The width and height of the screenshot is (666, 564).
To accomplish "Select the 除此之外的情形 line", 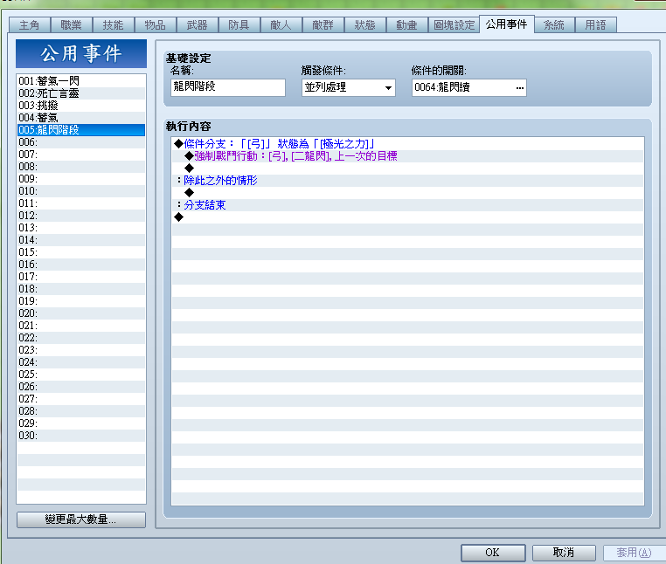I will coord(408,181).
